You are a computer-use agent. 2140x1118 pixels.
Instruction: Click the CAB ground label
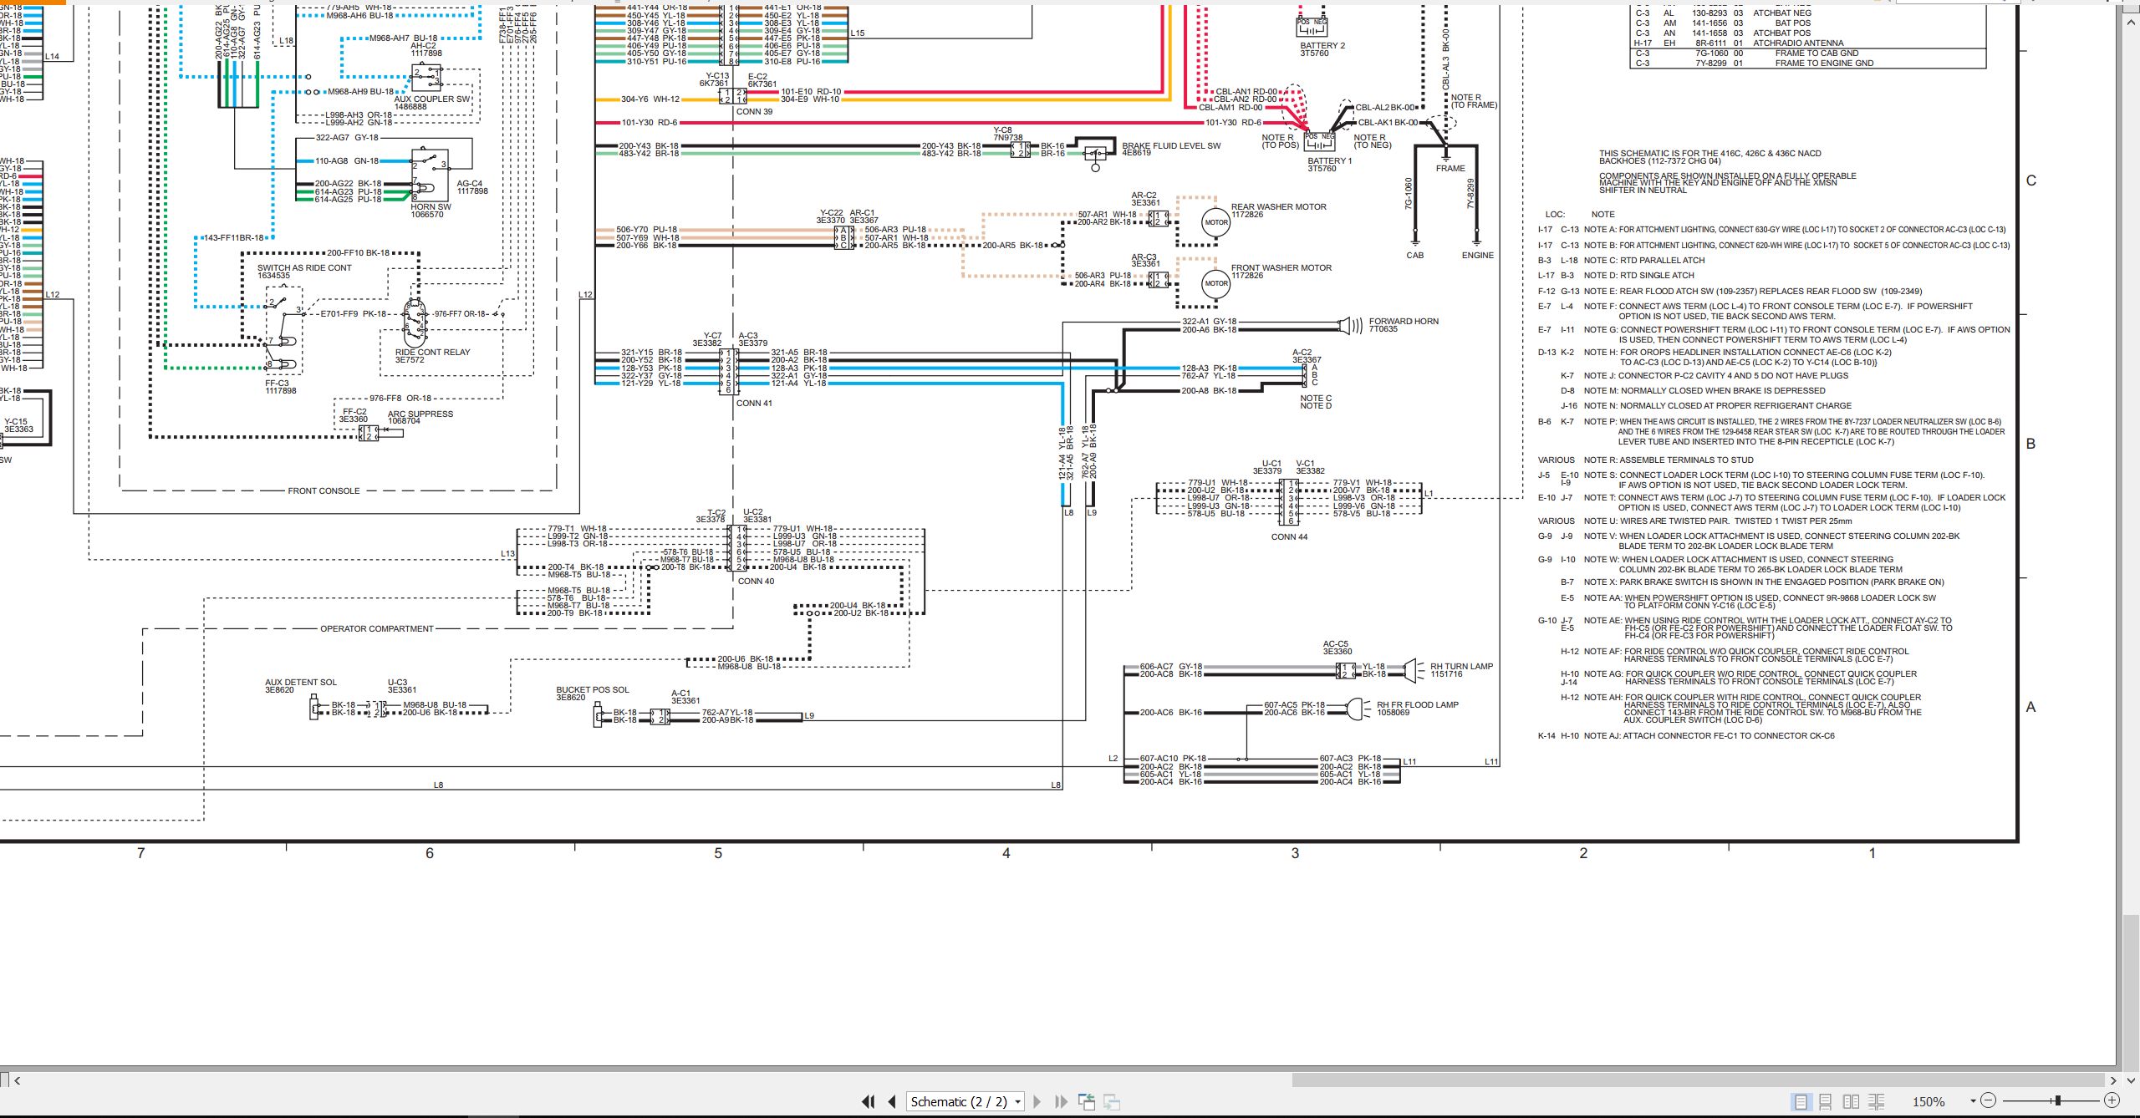tap(1414, 256)
